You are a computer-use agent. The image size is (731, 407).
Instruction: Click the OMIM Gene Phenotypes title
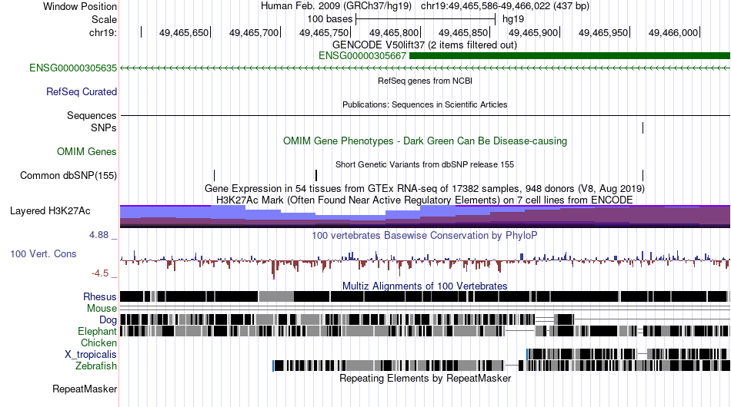[426, 141]
